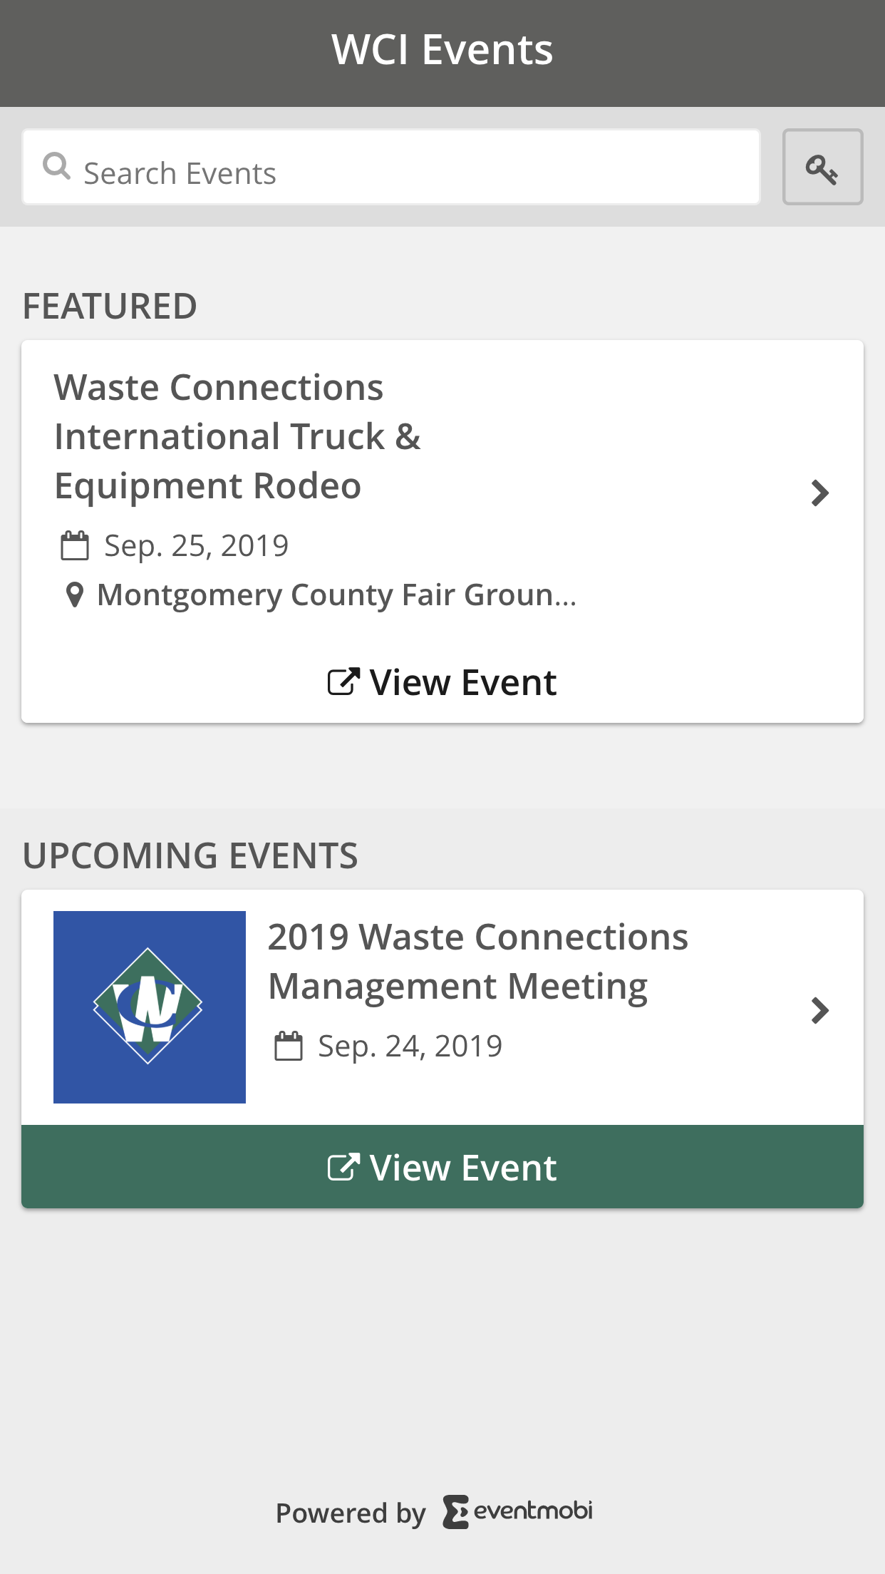The image size is (885, 1574).
Task: Tap the WCI Events header title
Action: click(x=442, y=50)
